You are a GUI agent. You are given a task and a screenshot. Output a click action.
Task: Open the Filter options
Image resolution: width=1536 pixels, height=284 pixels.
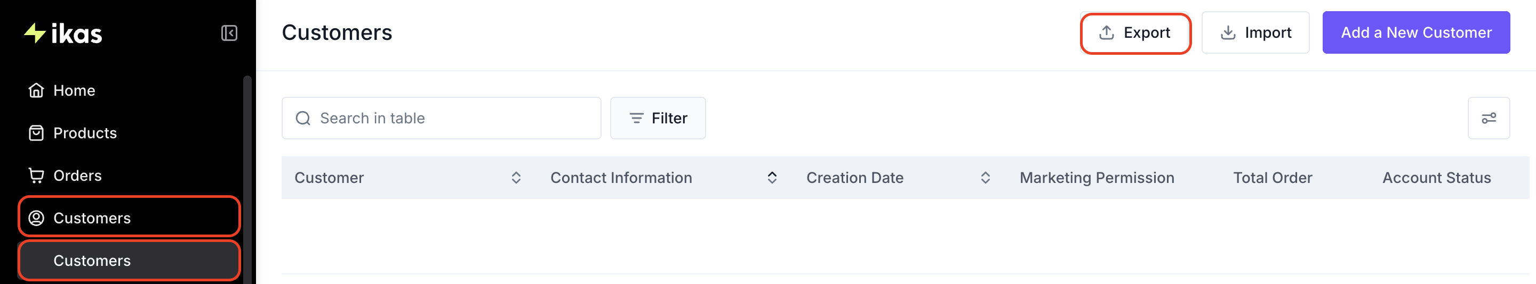[x=658, y=118]
